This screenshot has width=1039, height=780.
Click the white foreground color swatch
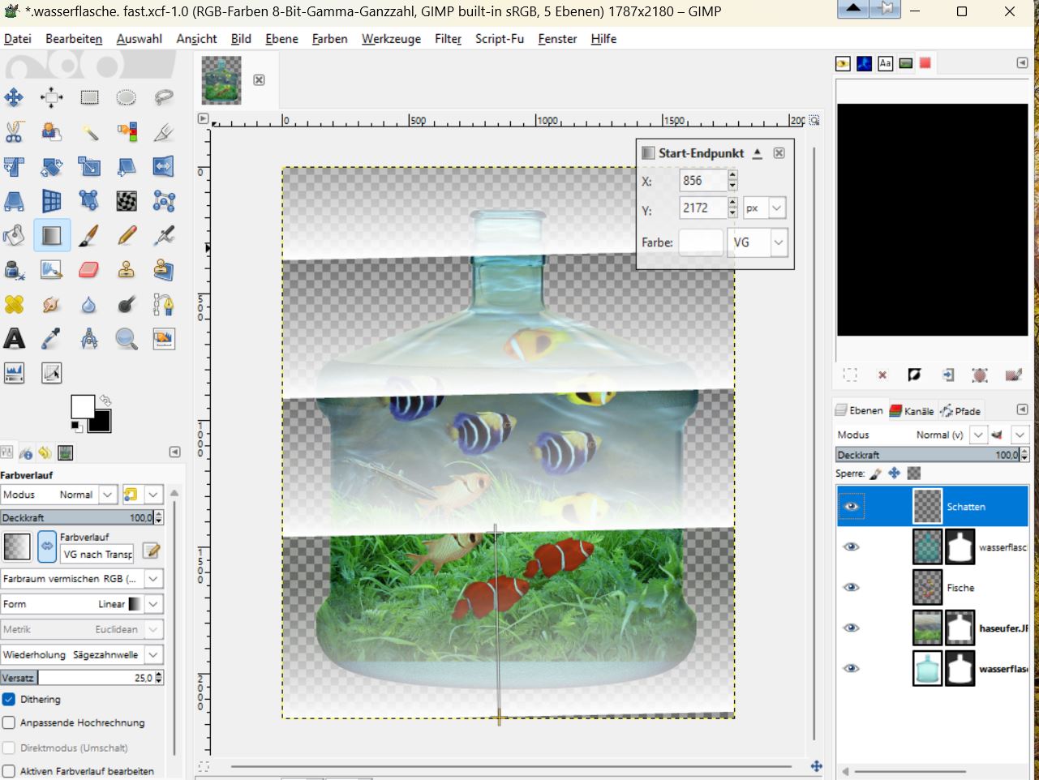coord(81,405)
